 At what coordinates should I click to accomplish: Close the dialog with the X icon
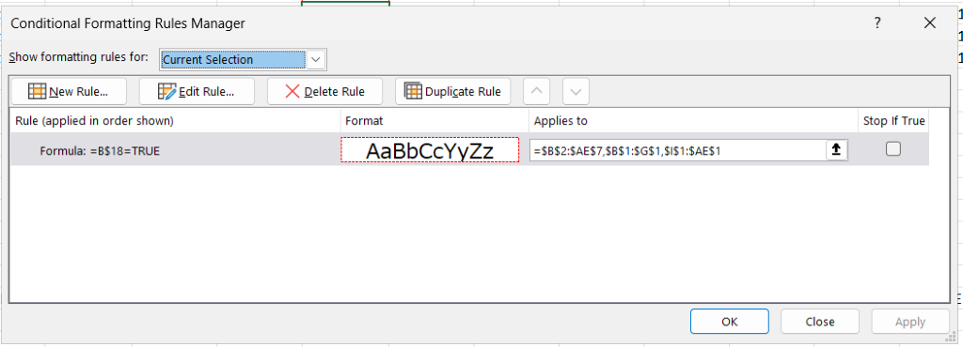(930, 23)
